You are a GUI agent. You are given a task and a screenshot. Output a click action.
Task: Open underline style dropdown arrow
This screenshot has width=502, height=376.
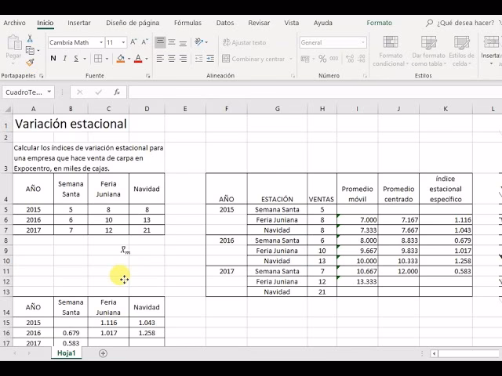pyautogui.click(x=85, y=59)
